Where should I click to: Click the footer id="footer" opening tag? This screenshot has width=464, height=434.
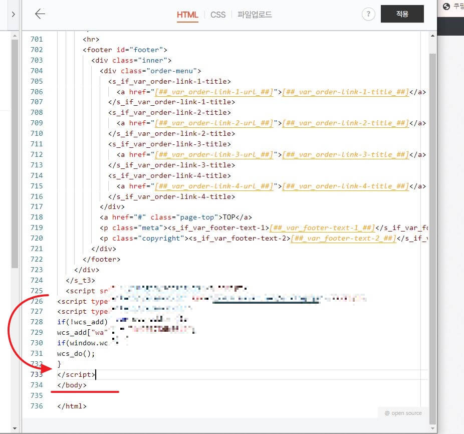125,50
